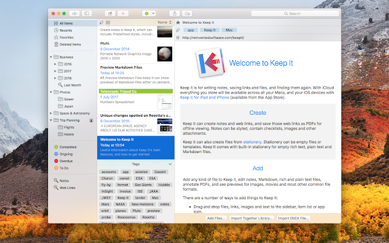Expand the 2016 folder triangle
The width and height of the screenshot is (389, 243).
(x=55, y=64)
